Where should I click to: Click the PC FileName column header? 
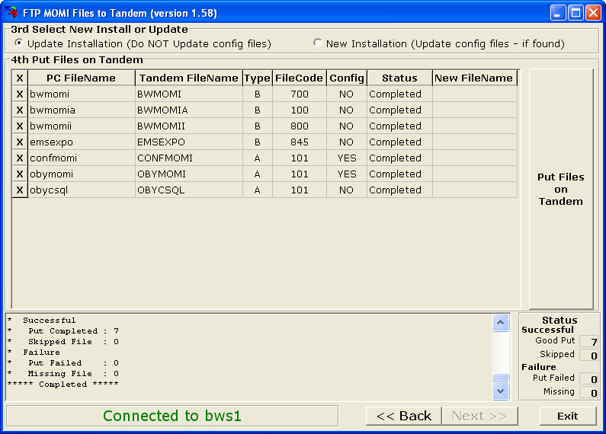point(81,78)
